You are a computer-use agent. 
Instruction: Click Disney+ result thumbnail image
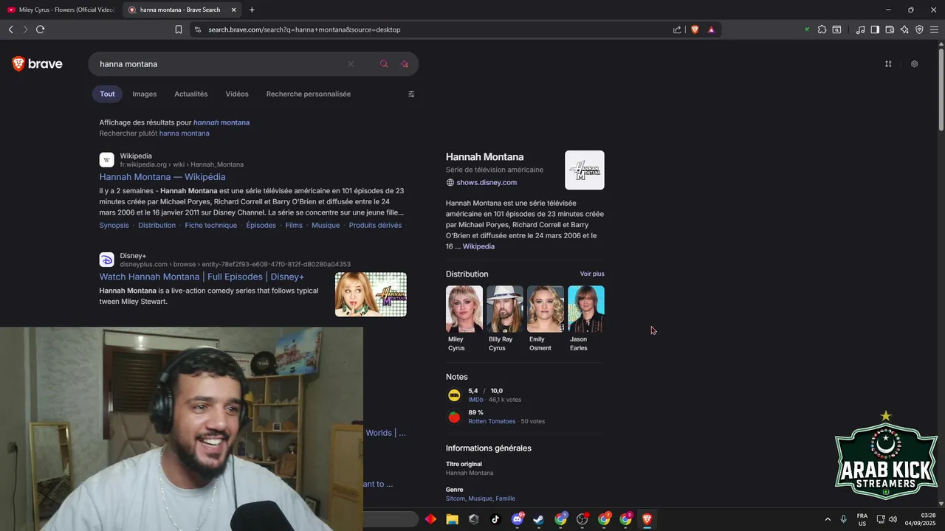(x=371, y=294)
